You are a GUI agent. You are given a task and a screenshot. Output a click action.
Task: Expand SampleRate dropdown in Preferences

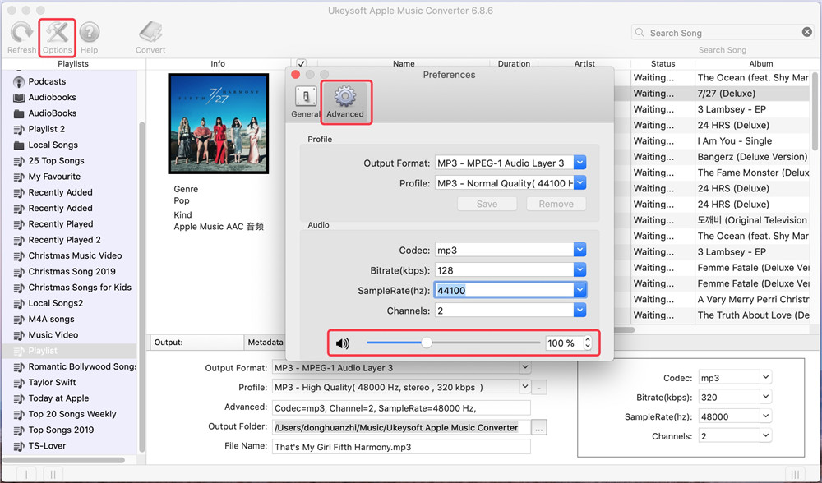point(580,290)
